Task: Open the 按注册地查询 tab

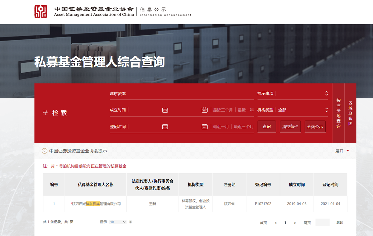Action: click(339, 113)
